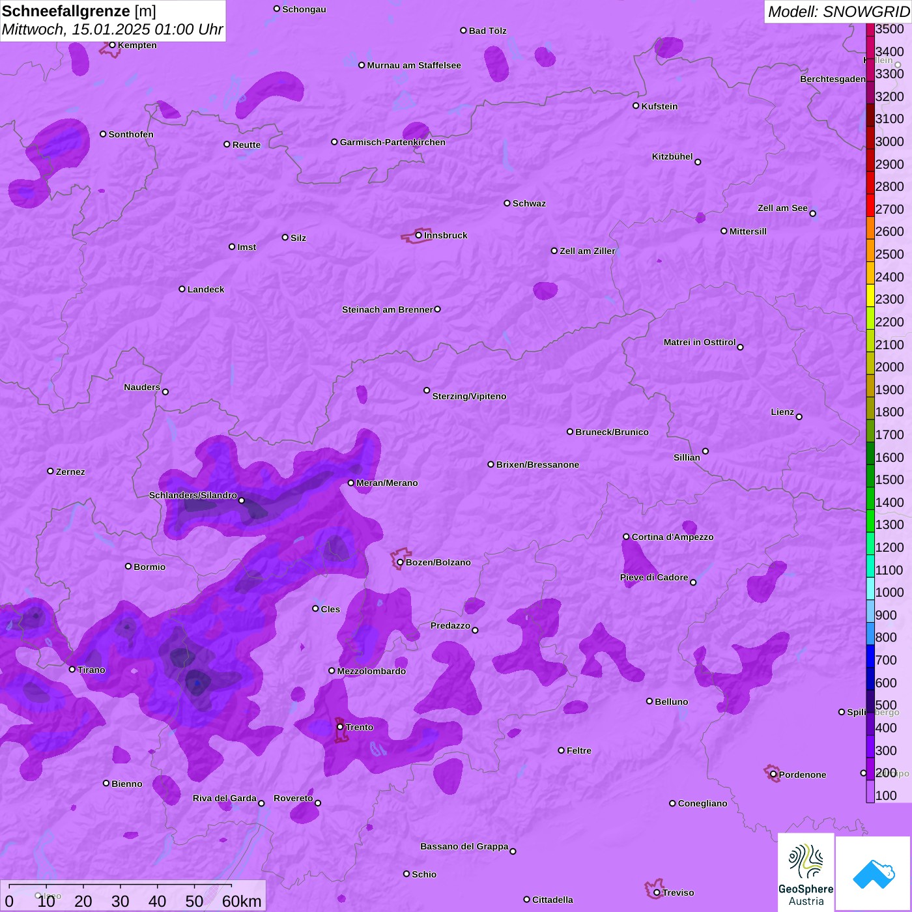Select the Bormio marker dot

128,566
